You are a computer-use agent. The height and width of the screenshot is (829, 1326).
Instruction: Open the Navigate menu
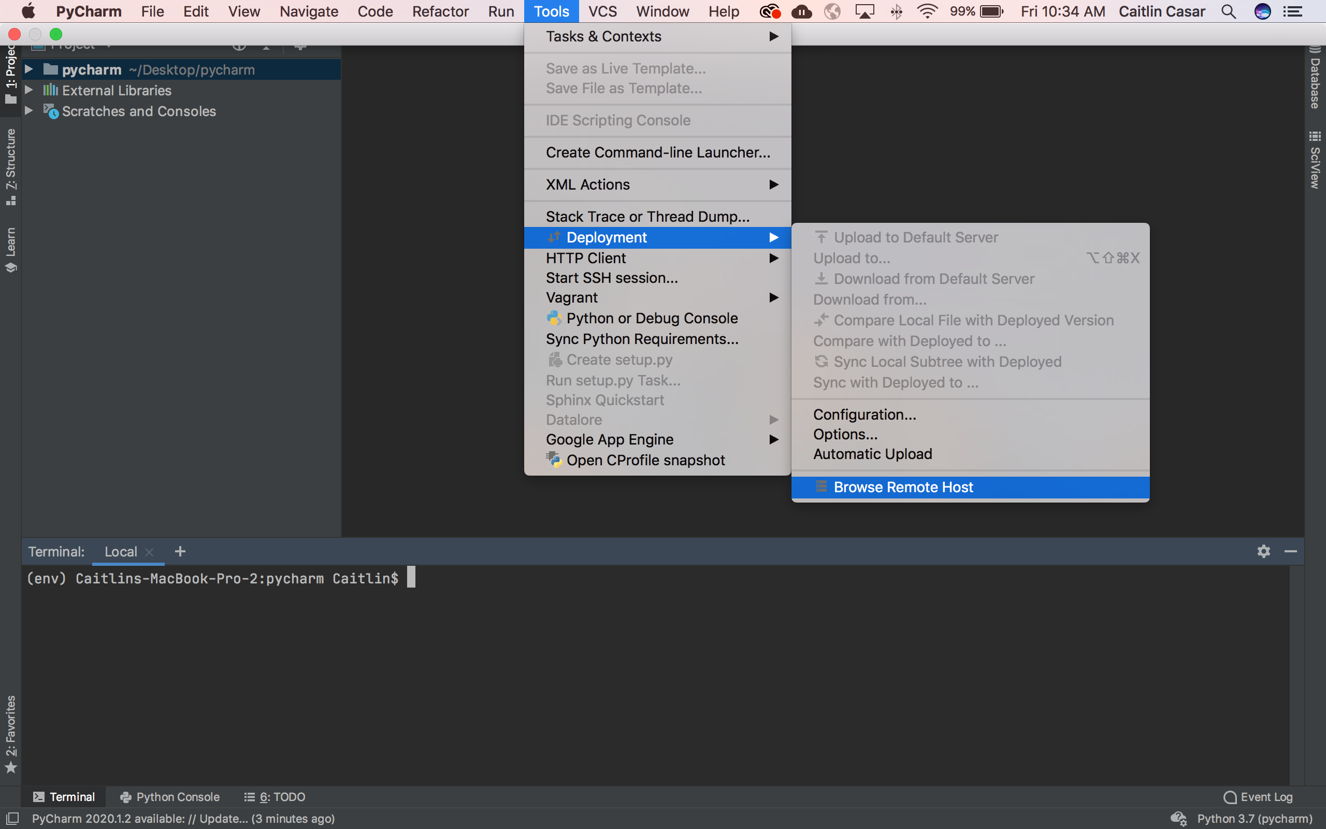tap(309, 11)
